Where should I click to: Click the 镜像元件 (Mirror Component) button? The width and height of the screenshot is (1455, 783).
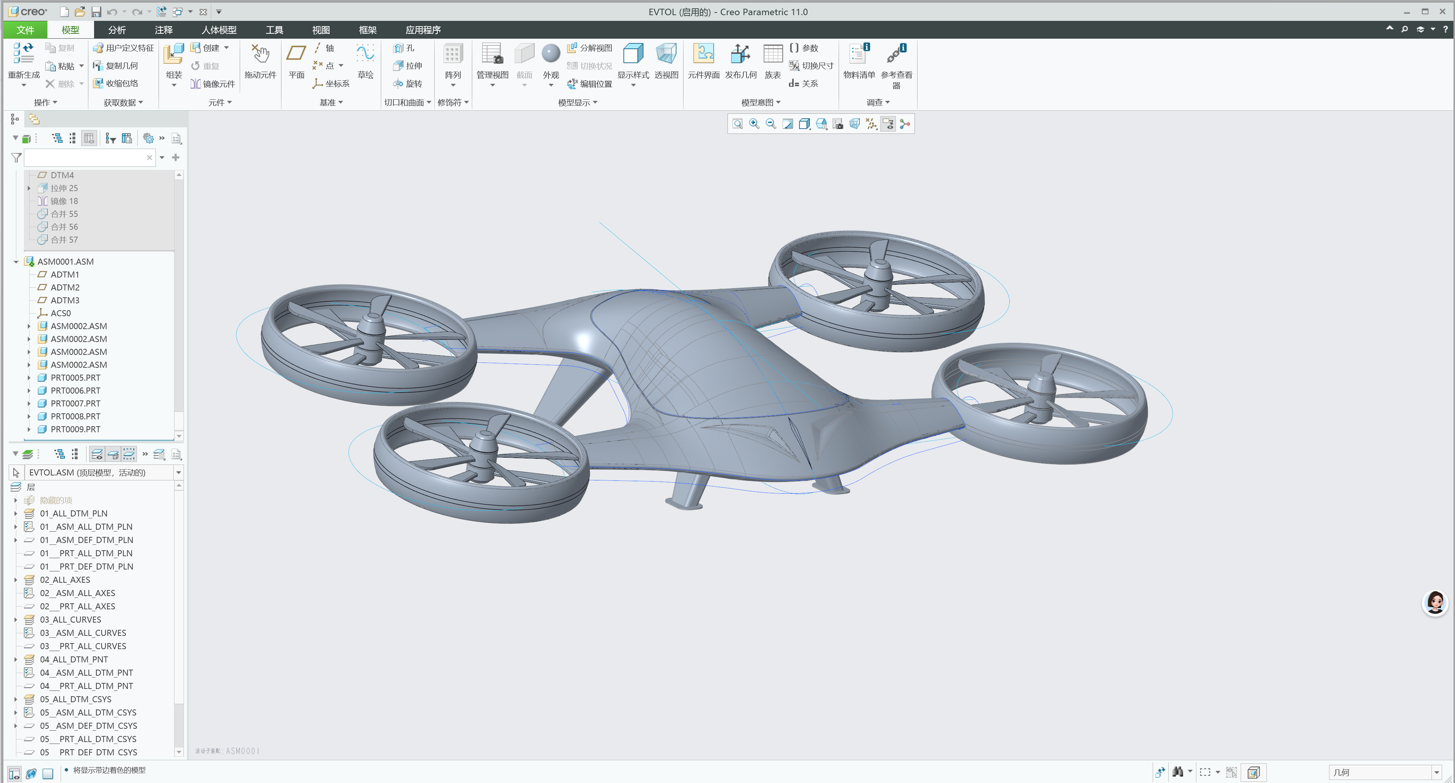tap(212, 83)
